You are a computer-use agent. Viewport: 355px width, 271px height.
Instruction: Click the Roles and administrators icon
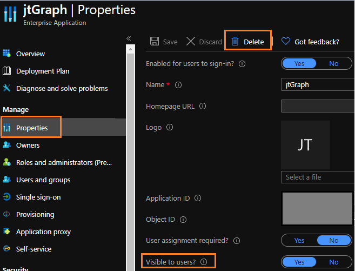(7, 162)
